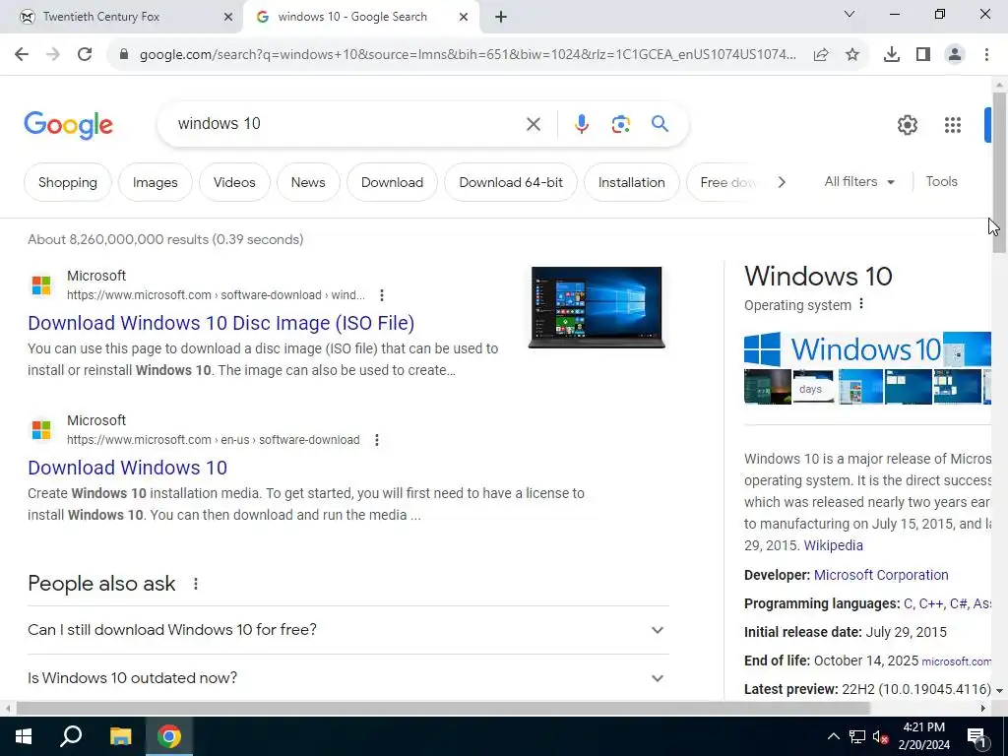Screen dimensions: 1008x756
Task: Search by image with Google Lens
Action: point(620,124)
